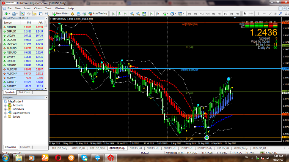Switch to the Tick Chart tab
289x162 pixels.
coord(25,92)
